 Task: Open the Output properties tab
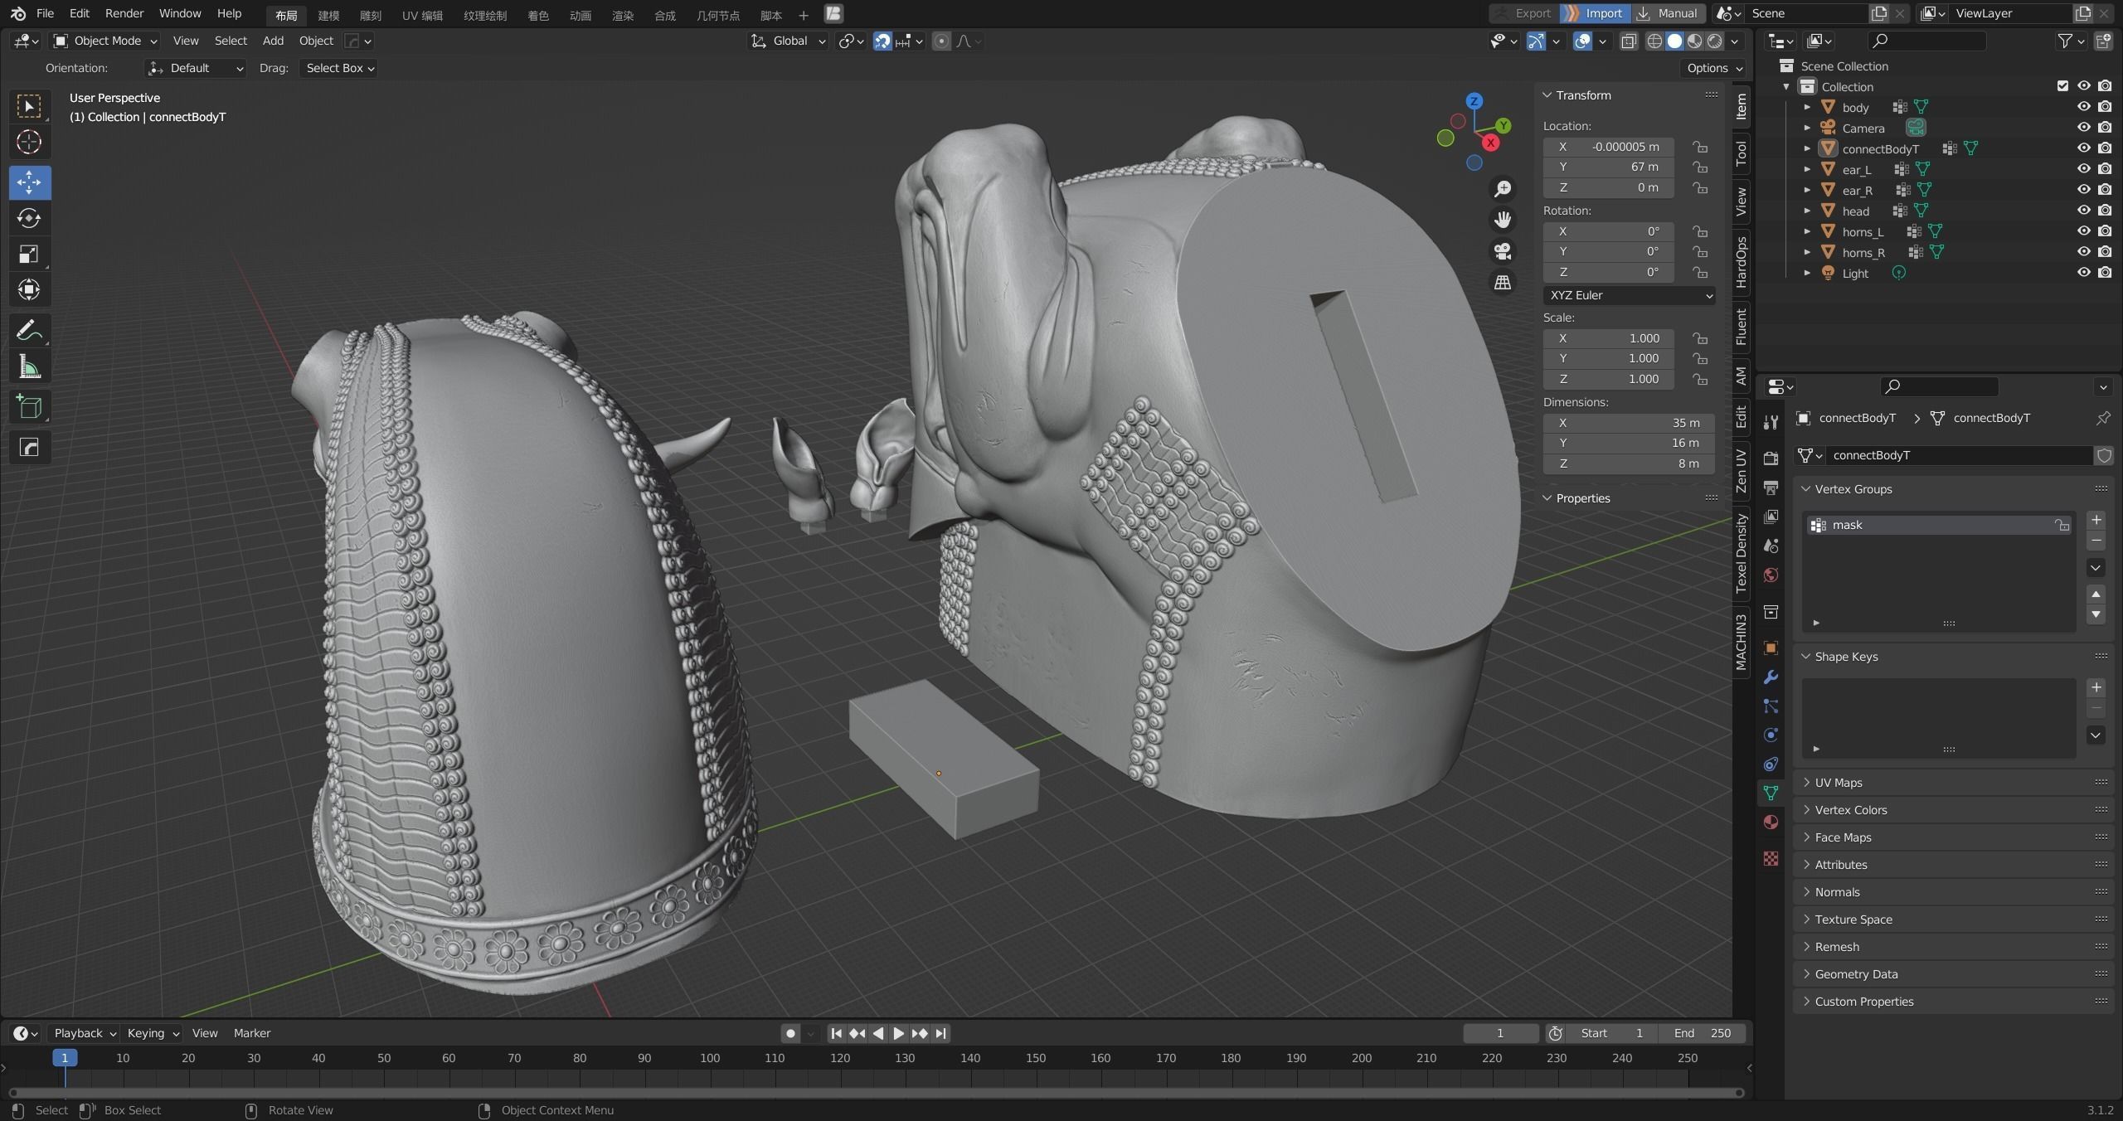point(1771,488)
